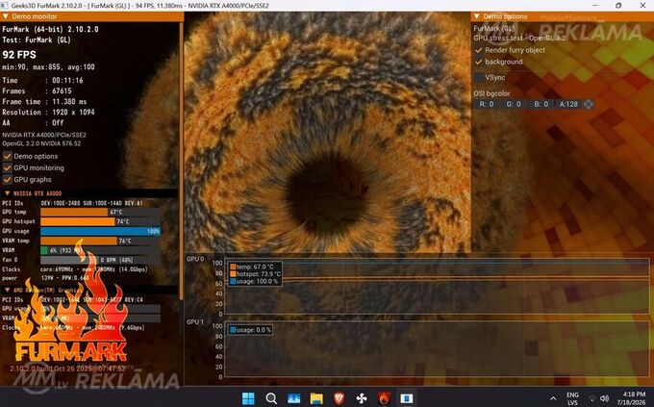Click the NVIDIA RTX A4000/PCIe/SSE2 renderer text

[44, 136]
